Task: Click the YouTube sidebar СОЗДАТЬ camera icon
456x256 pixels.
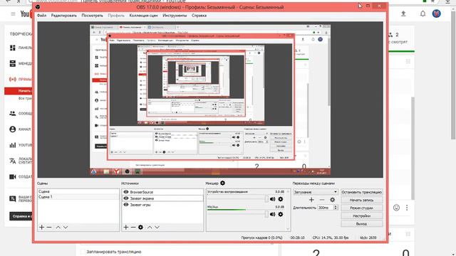Action: [13, 176]
